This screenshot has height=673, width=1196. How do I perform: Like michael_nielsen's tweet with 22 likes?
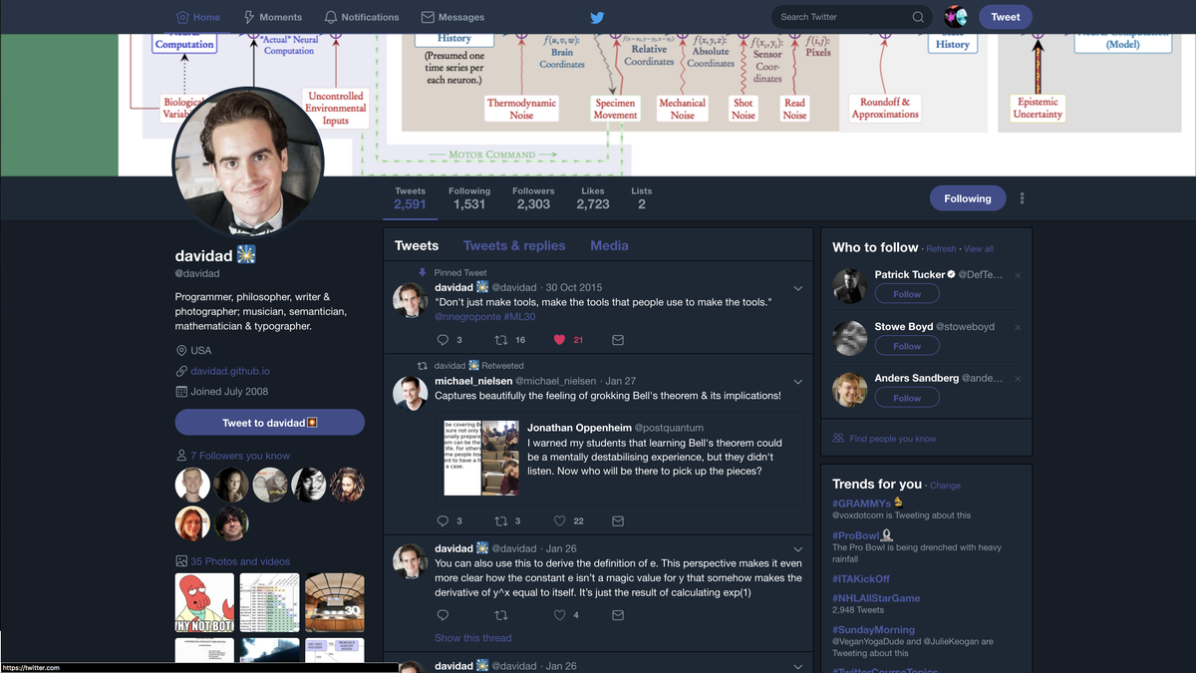(559, 520)
